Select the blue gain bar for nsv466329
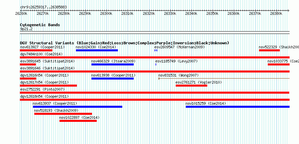Image resolution: width=299 pixels, height=144 pixels. click(x=113, y=64)
